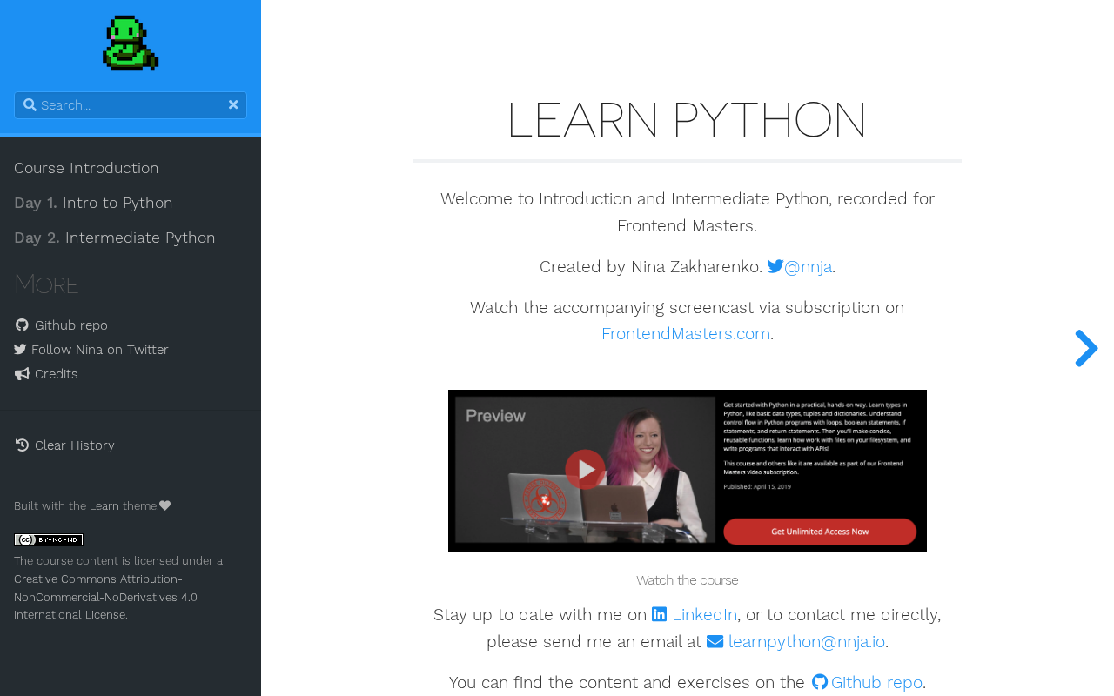Click the Twitter icon before @nnja
Image resolution: width=1114 pixels, height=696 pixels.
tap(775, 266)
